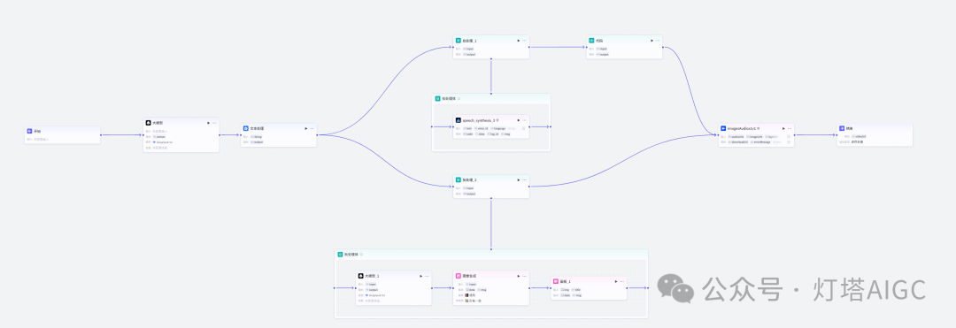Screen dimensions: 956x328
Task: Run the 批处理_2 node with play button
Action: 519,180
